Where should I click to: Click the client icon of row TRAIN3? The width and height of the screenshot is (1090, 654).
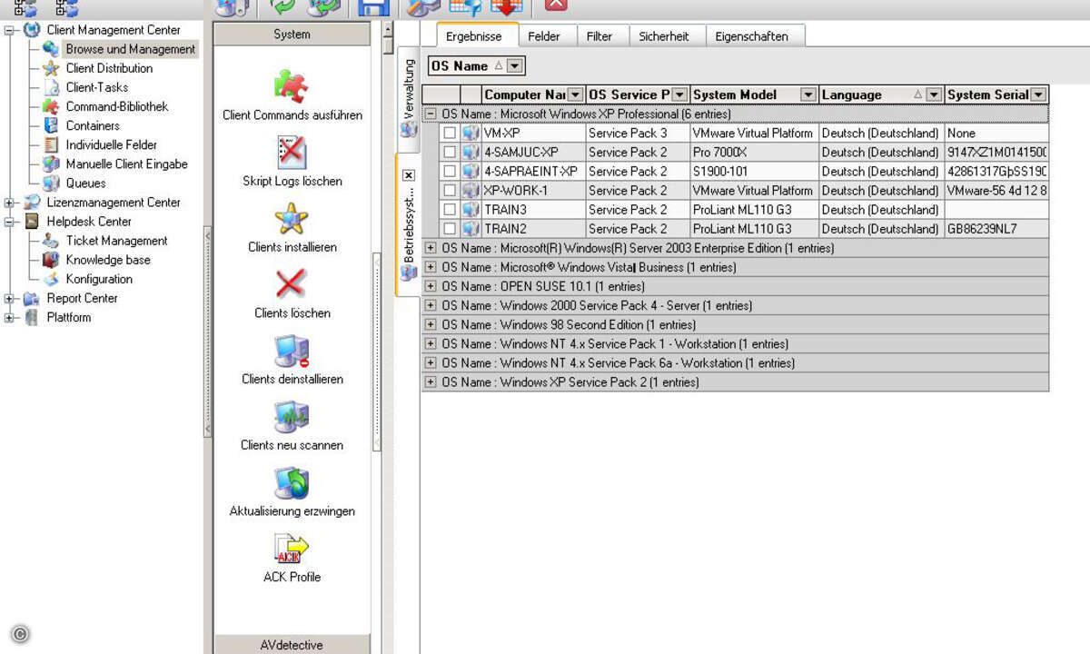click(x=471, y=209)
